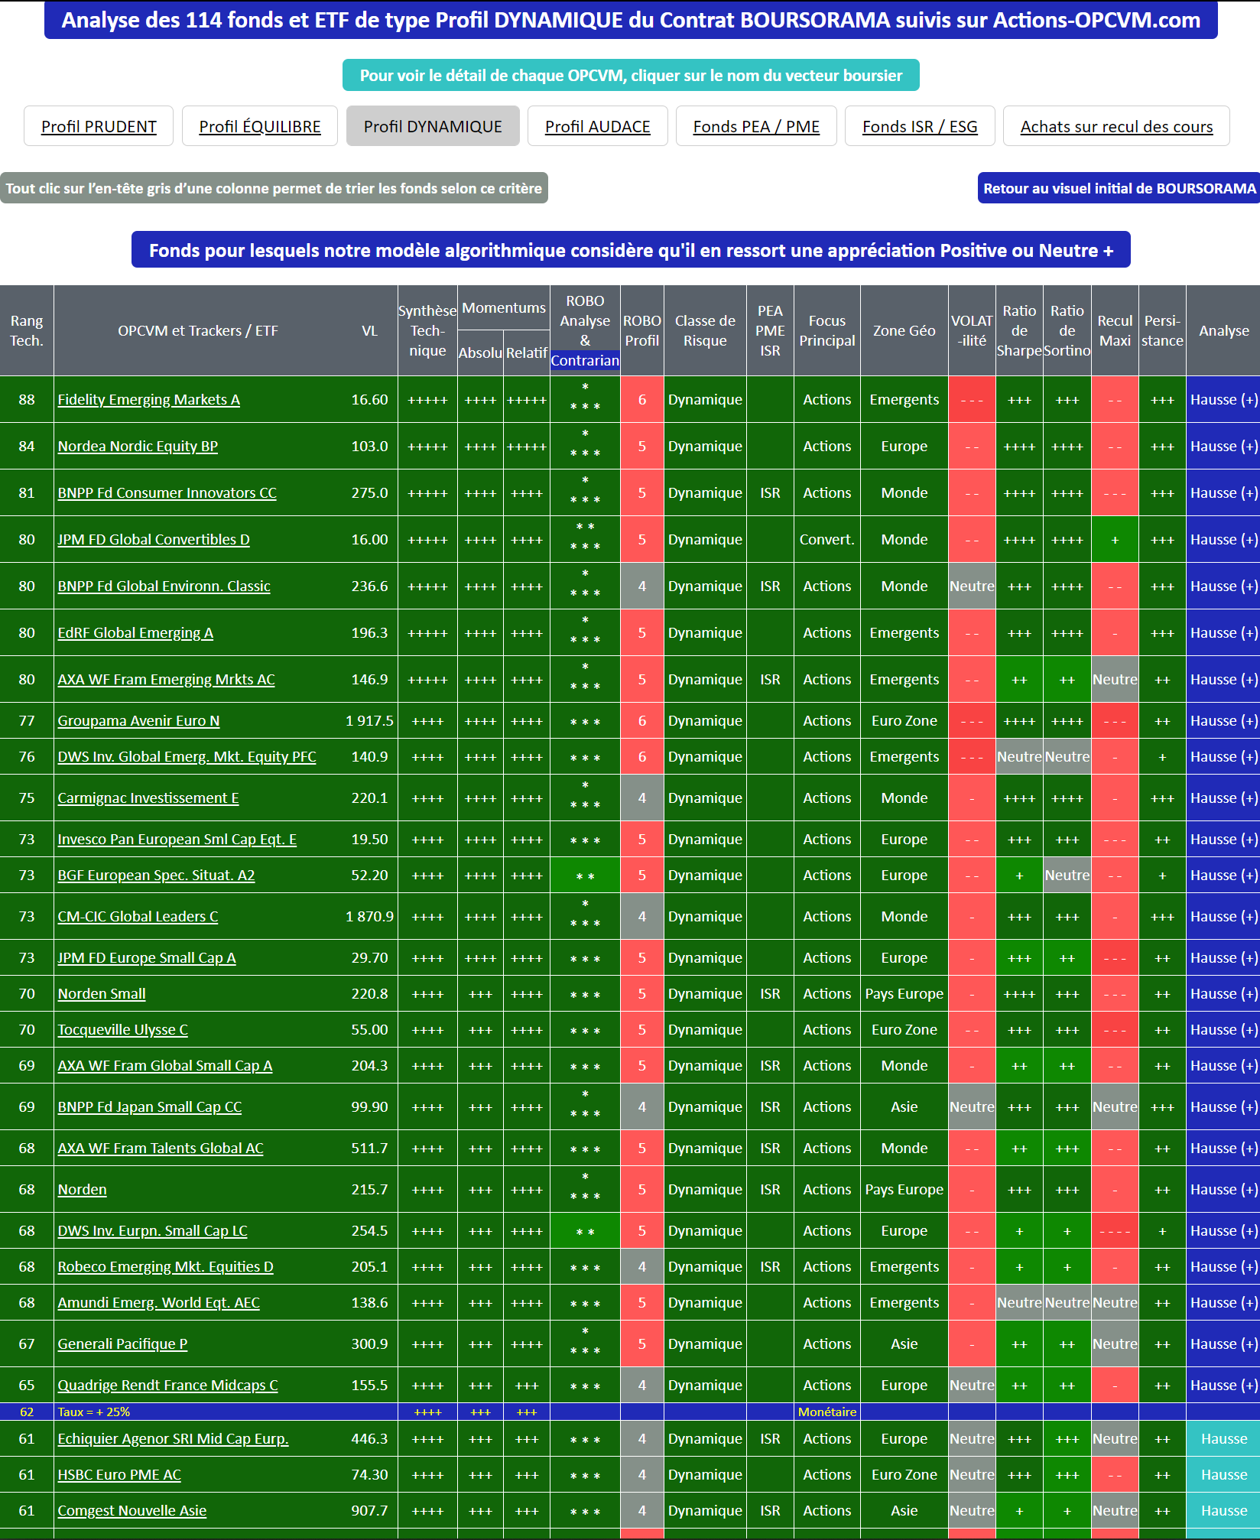1260x1540 pixels.
Task: Open CM-CIC Global Leaders C link
Action: (x=138, y=916)
